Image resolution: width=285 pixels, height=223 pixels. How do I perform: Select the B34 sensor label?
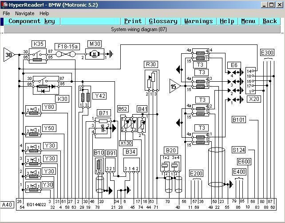[131, 152]
